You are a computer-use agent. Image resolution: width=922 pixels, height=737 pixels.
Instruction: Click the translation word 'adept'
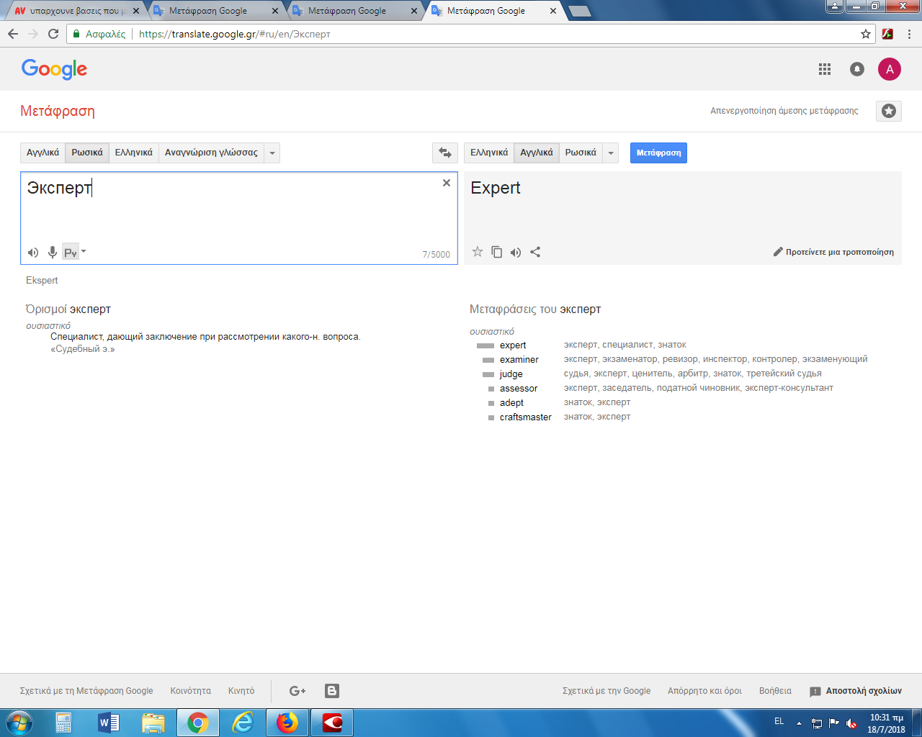(x=511, y=403)
